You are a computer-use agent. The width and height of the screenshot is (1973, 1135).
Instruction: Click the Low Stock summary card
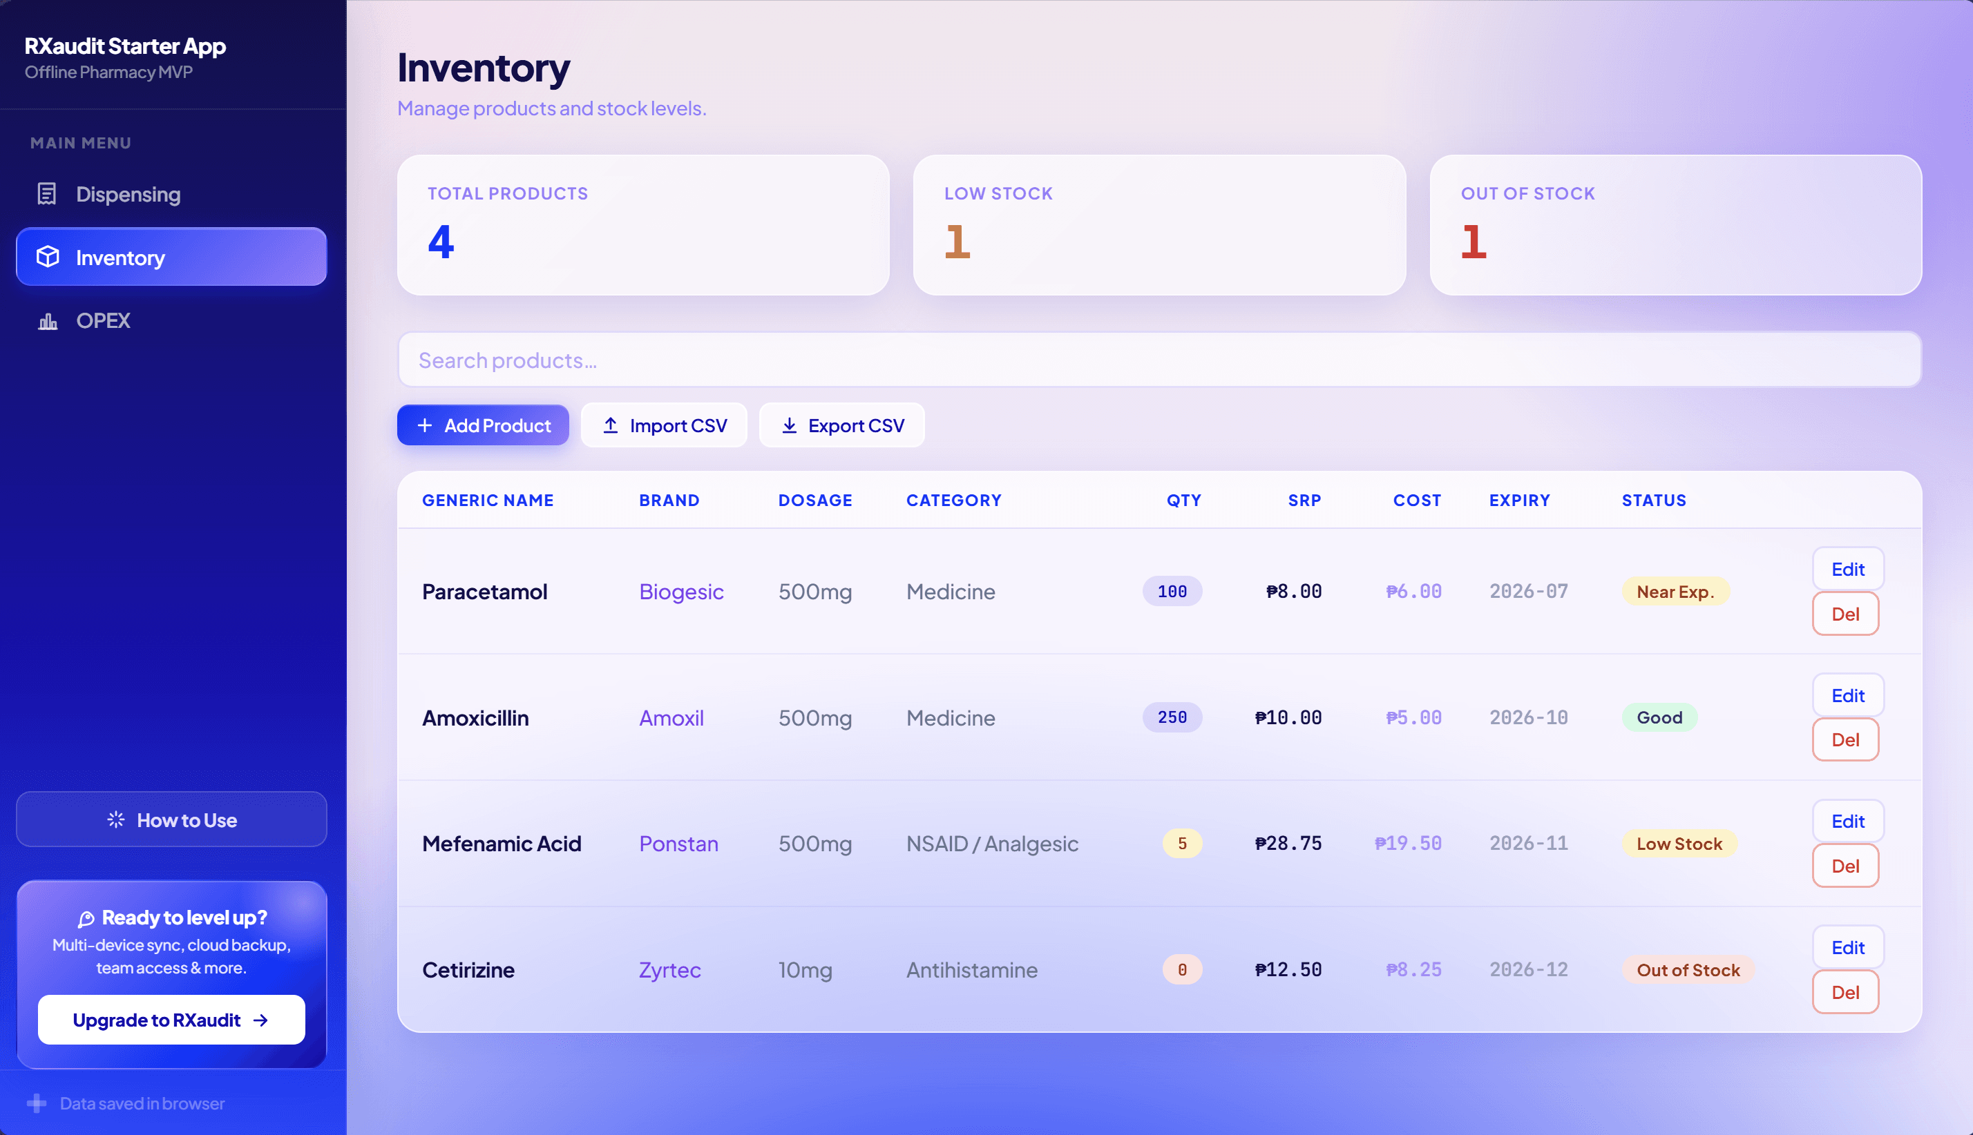pyautogui.click(x=1160, y=225)
